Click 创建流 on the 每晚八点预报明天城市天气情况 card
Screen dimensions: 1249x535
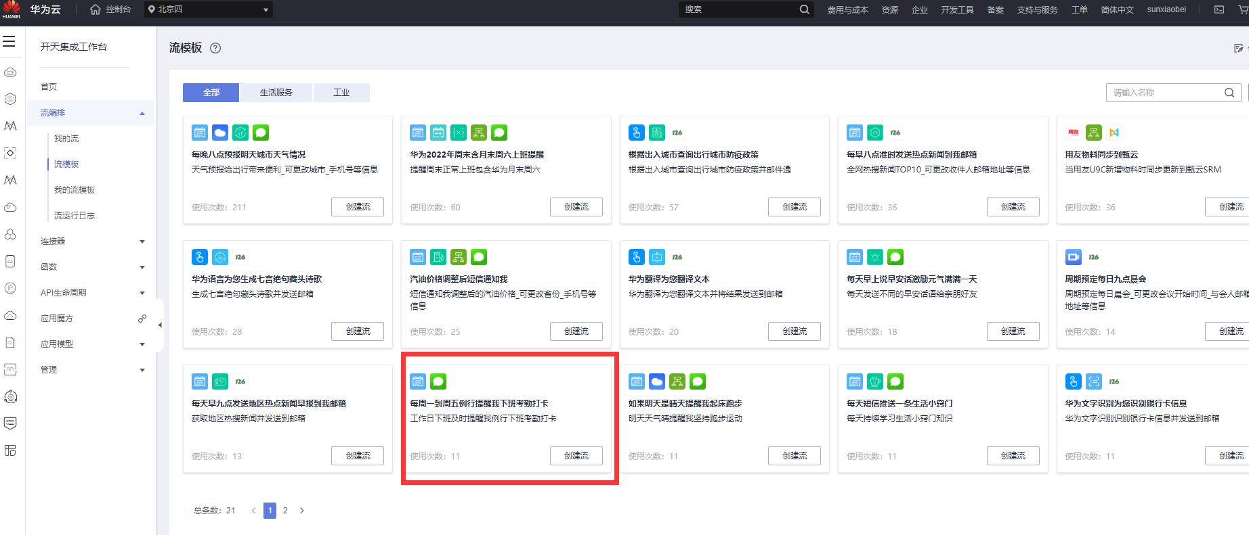[358, 207]
